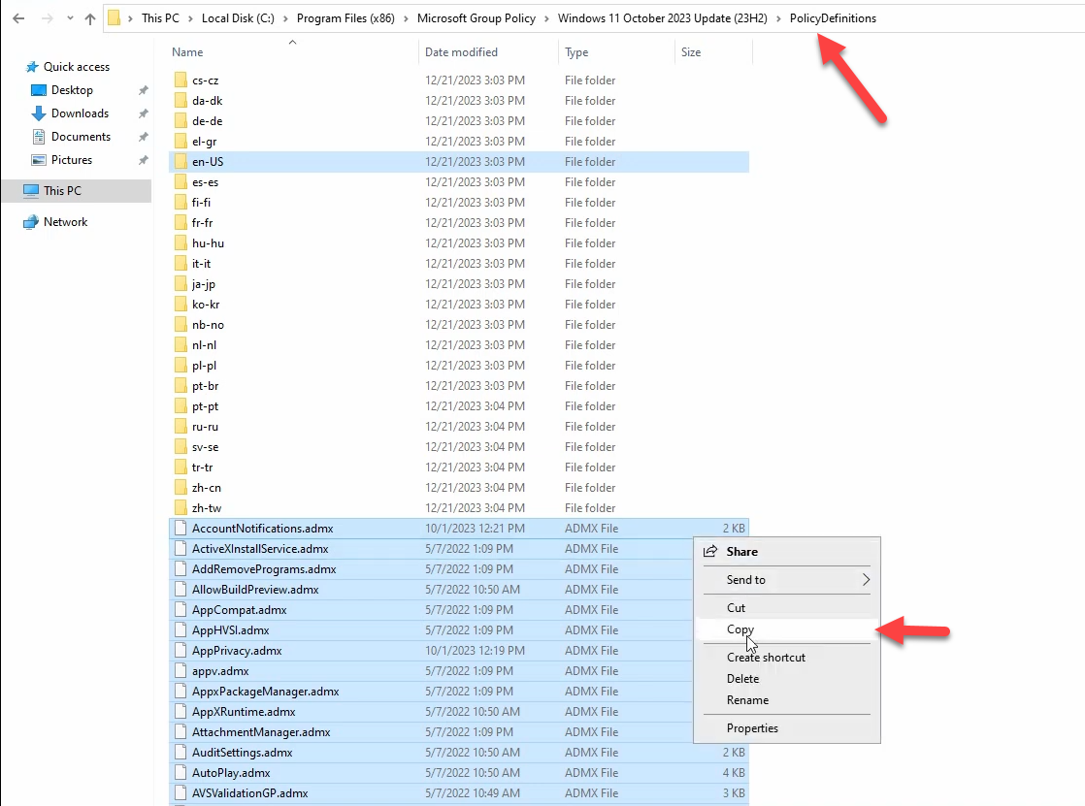Choose Delete in the context menu
Viewport: 1085px width, 806px height.
[x=787, y=679]
